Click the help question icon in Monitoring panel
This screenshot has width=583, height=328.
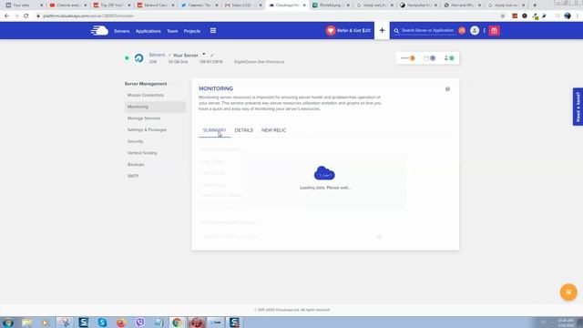447,89
